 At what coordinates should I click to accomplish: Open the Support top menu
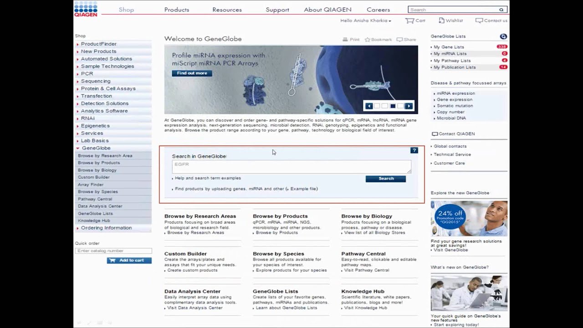277,10
